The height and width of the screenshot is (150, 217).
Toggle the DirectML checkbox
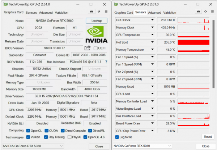[90, 131]
